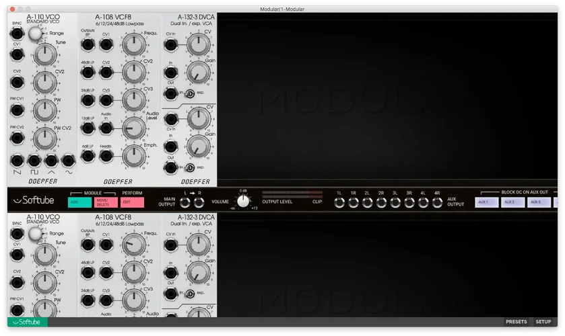Viewport: 565px width, 336px height.
Task: Click the MOVE/DELETE module button
Action: click(106, 202)
